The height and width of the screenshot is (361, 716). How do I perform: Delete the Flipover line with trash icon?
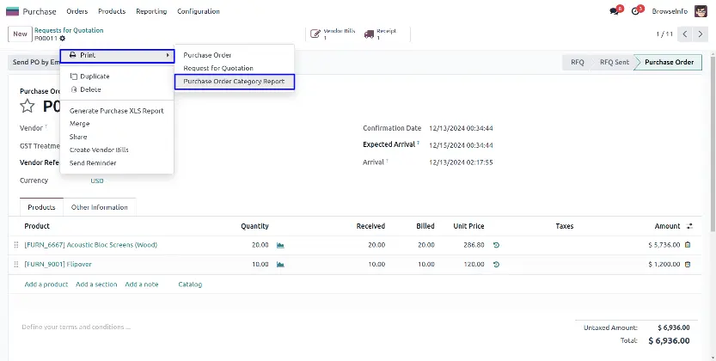coord(687,264)
